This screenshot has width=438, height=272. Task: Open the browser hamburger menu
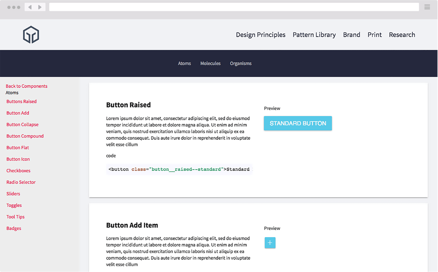tap(427, 7)
